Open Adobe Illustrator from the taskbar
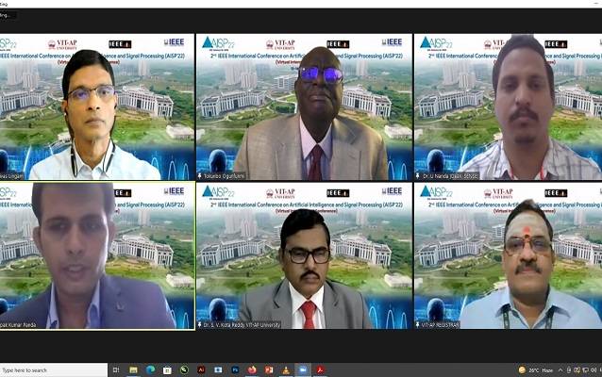 [x=201, y=369]
